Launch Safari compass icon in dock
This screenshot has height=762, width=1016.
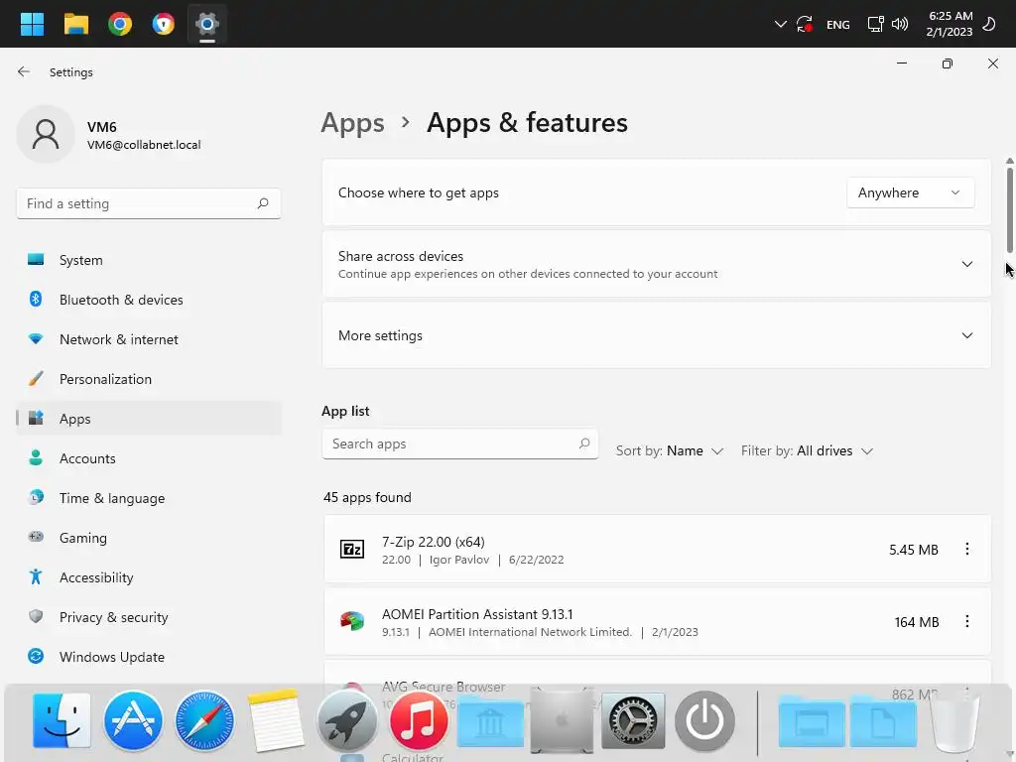tap(204, 720)
